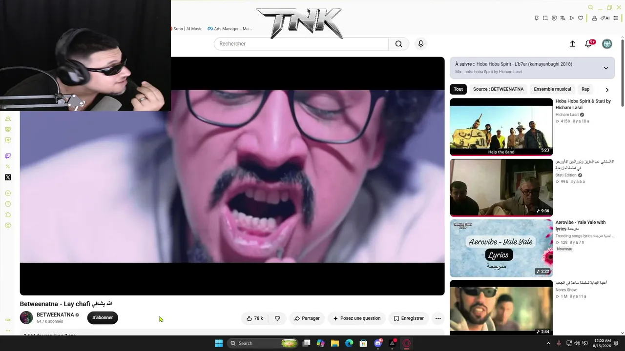Select the 'Ensemble musical' filter chip

552,89
